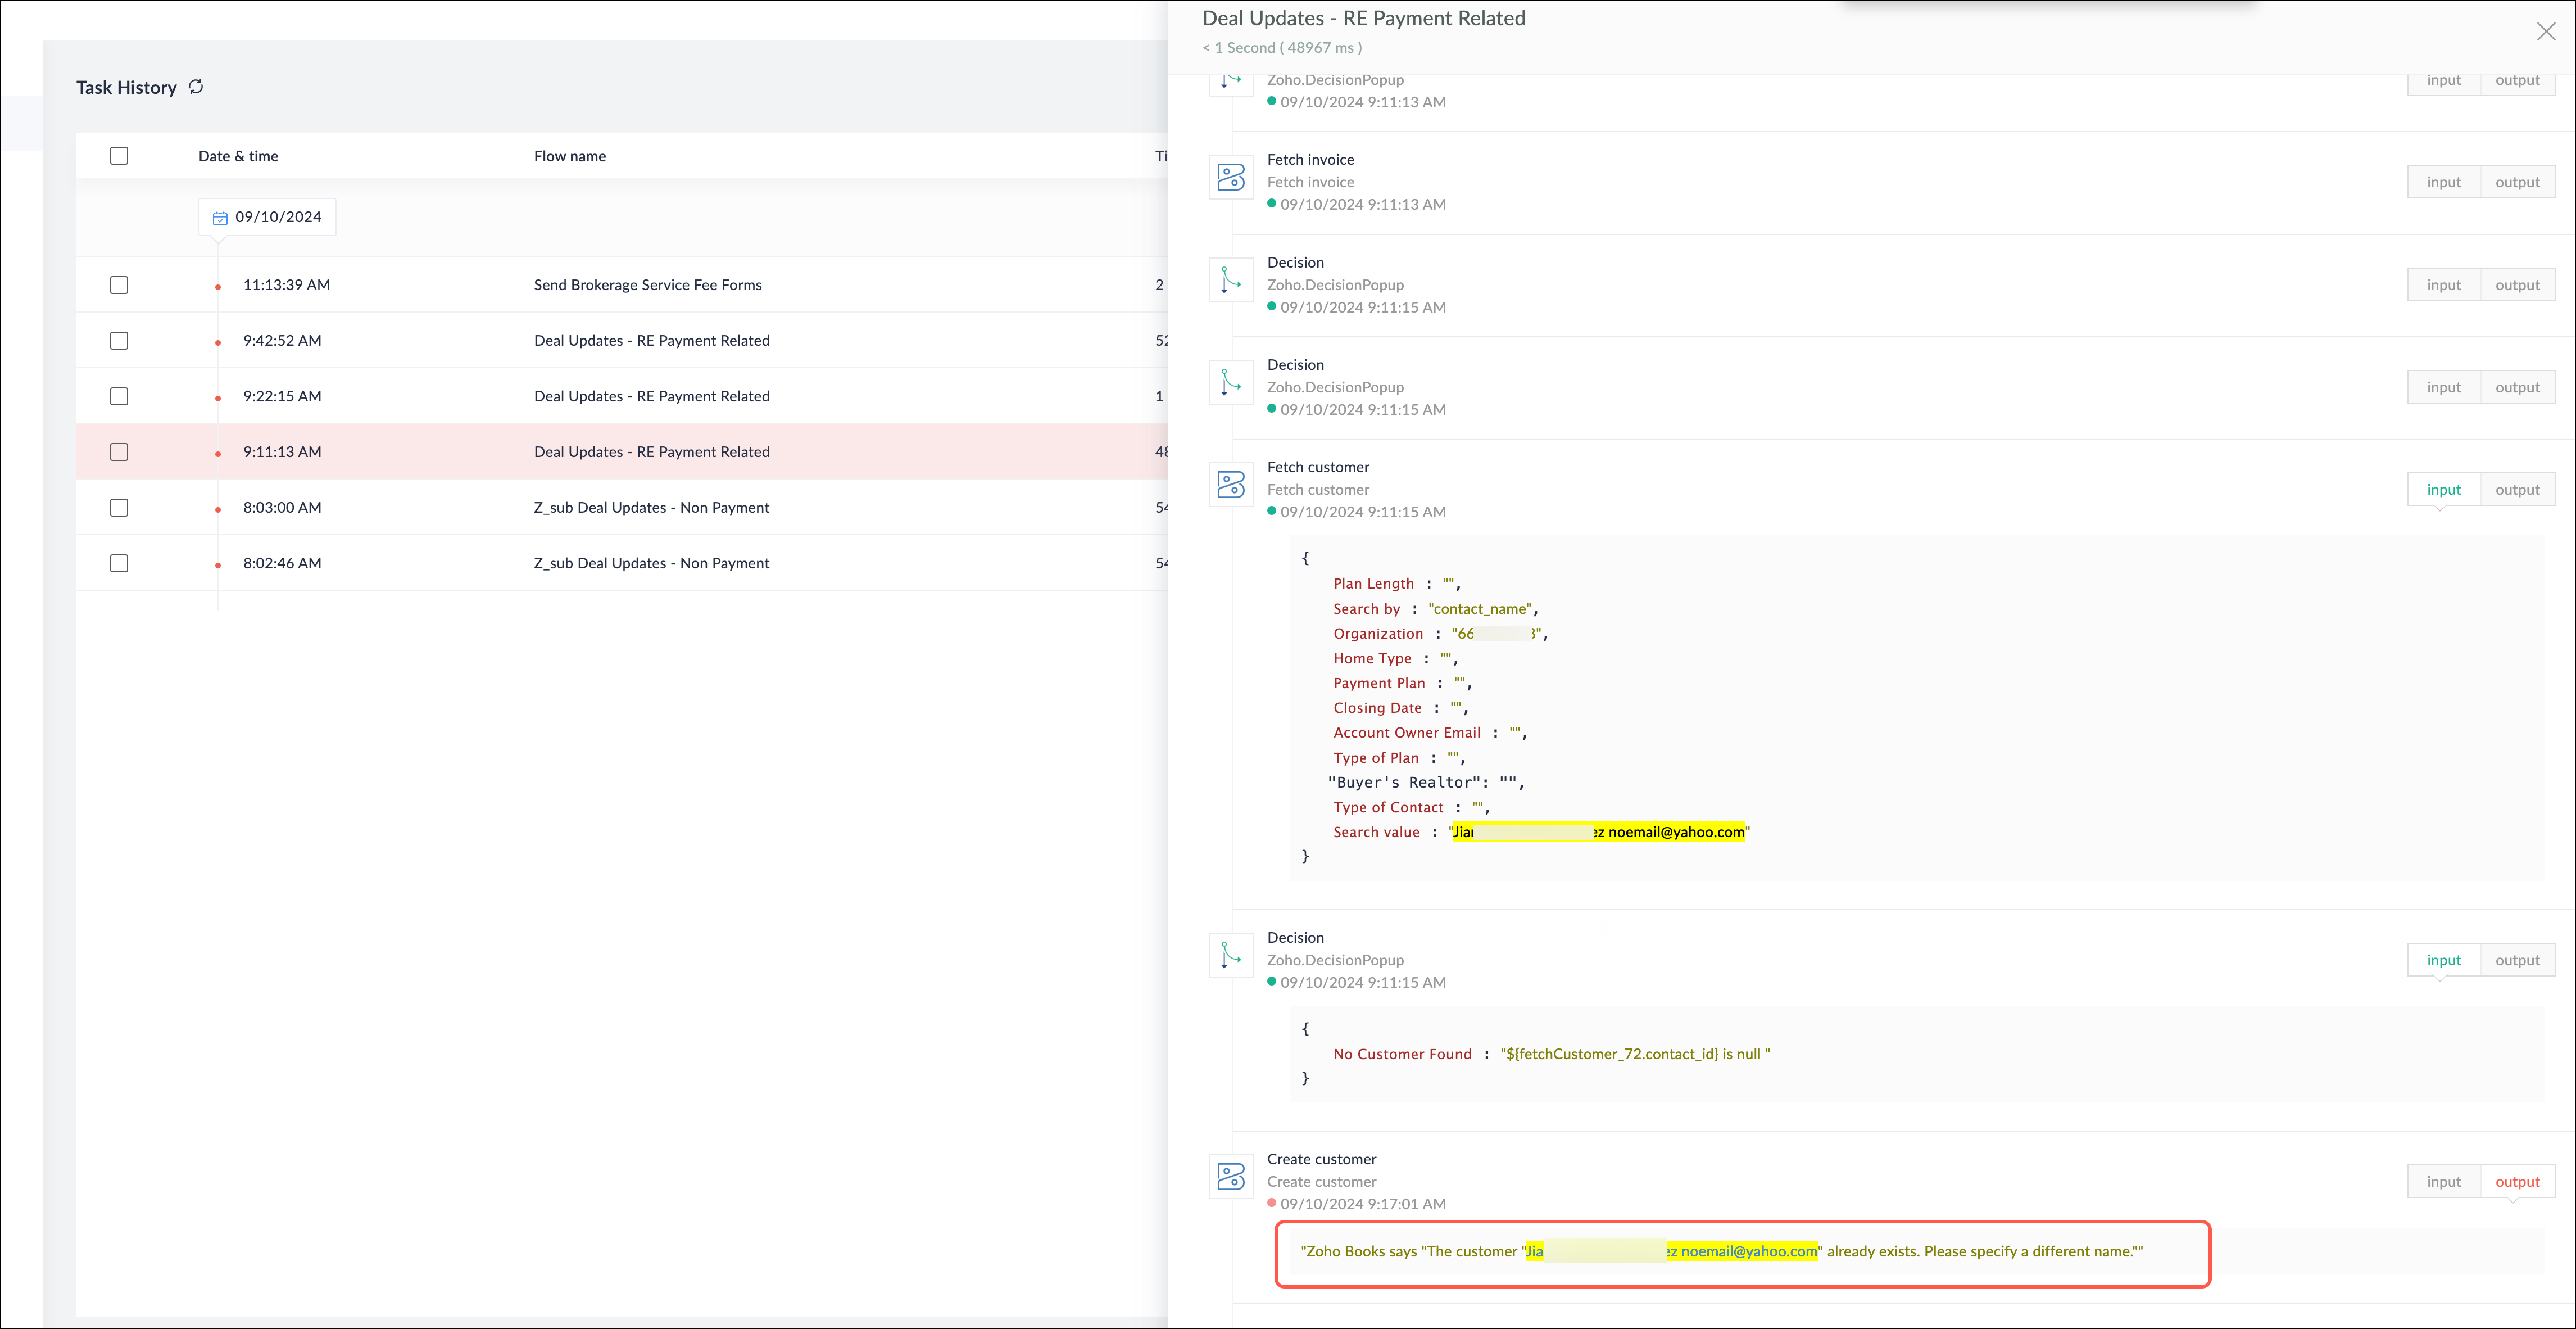Show input tab for Create customer step
Image resolution: width=2576 pixels, height=1329 pixels.
[2443, 1182]
